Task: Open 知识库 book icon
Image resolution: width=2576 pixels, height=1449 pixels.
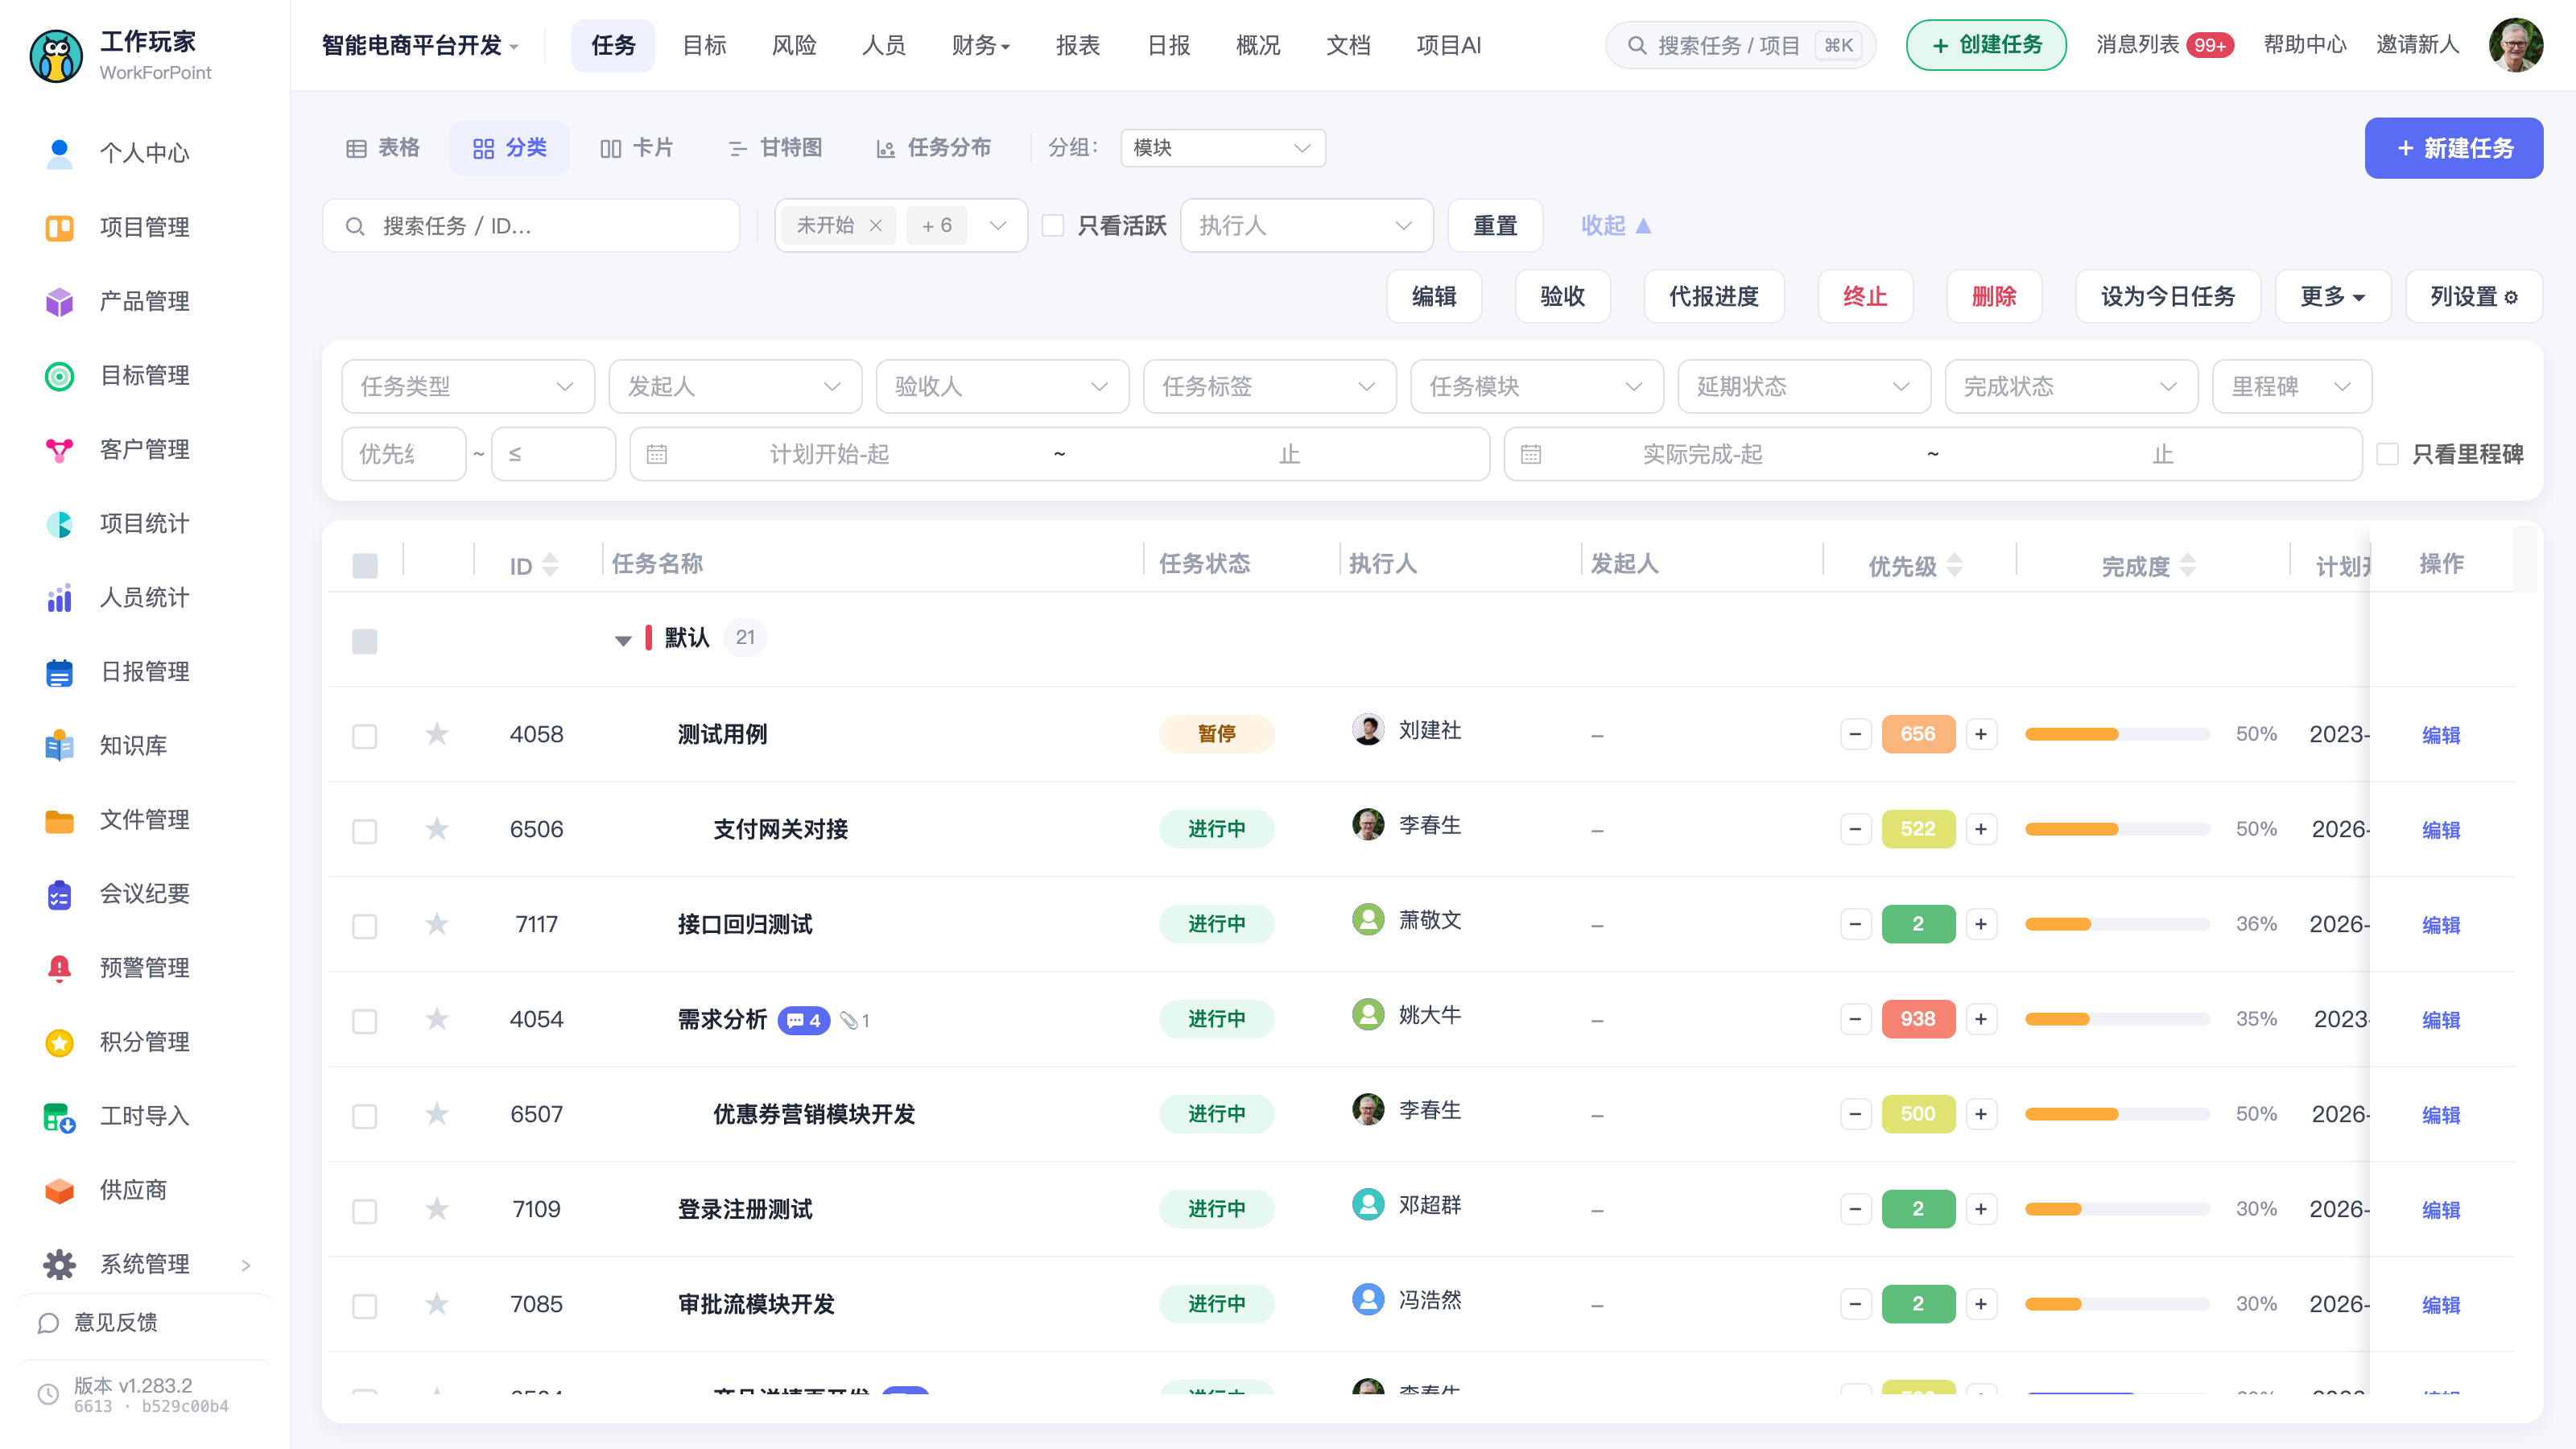Action: pos(59,745)
